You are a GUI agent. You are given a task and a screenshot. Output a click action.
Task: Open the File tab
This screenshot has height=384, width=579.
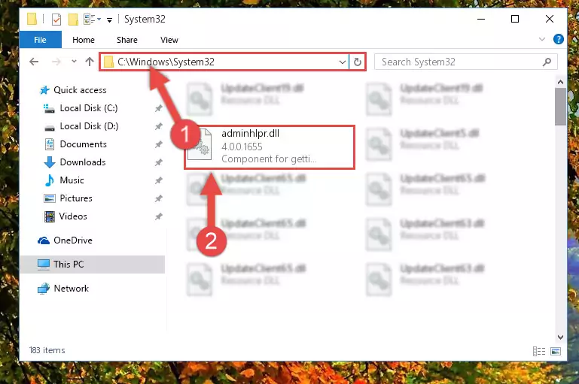[x=40, y=40]
